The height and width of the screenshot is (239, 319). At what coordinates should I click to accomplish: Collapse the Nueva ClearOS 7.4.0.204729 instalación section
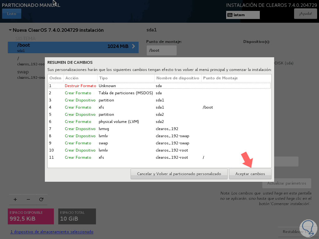[x=10, y=30]
